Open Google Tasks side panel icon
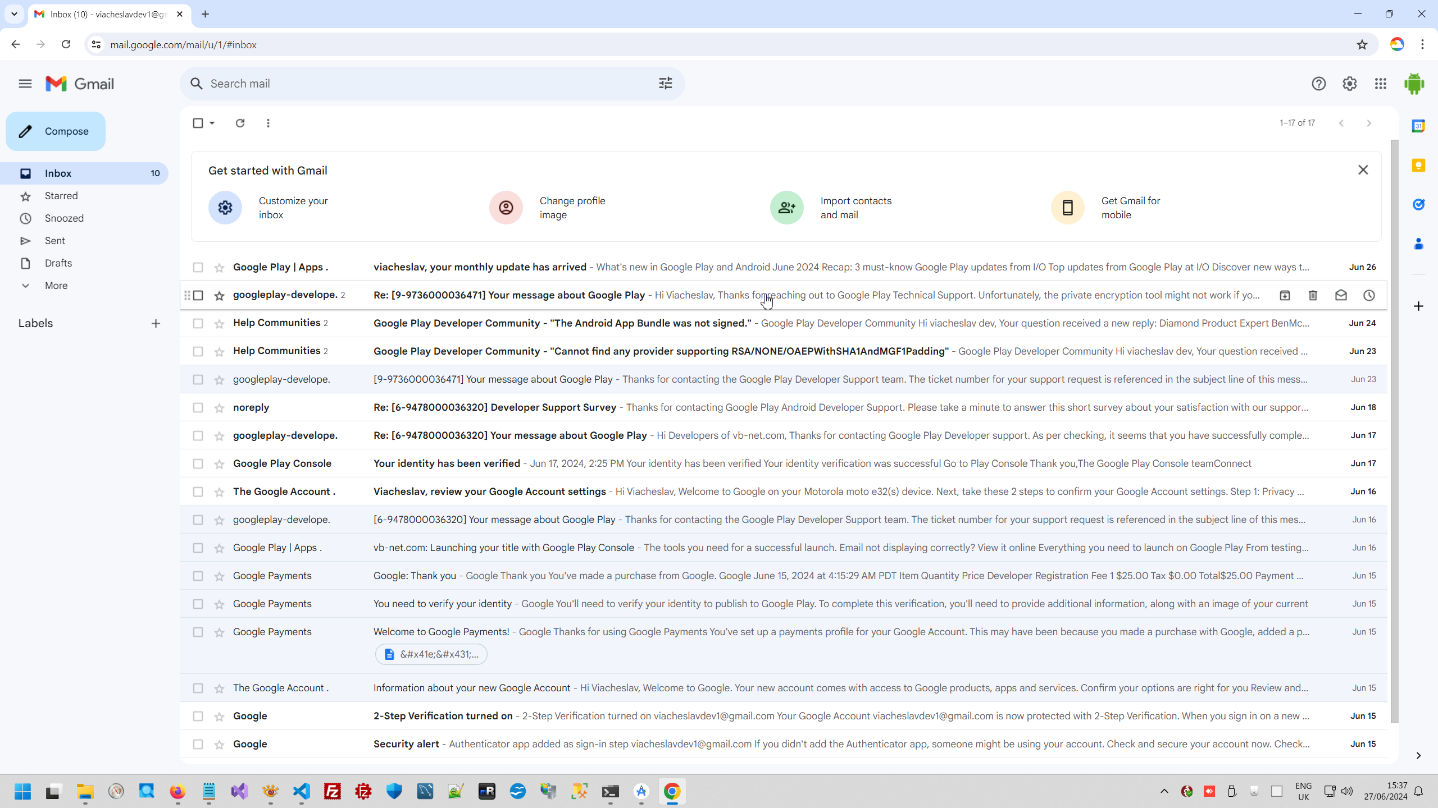 [1418, 205]
